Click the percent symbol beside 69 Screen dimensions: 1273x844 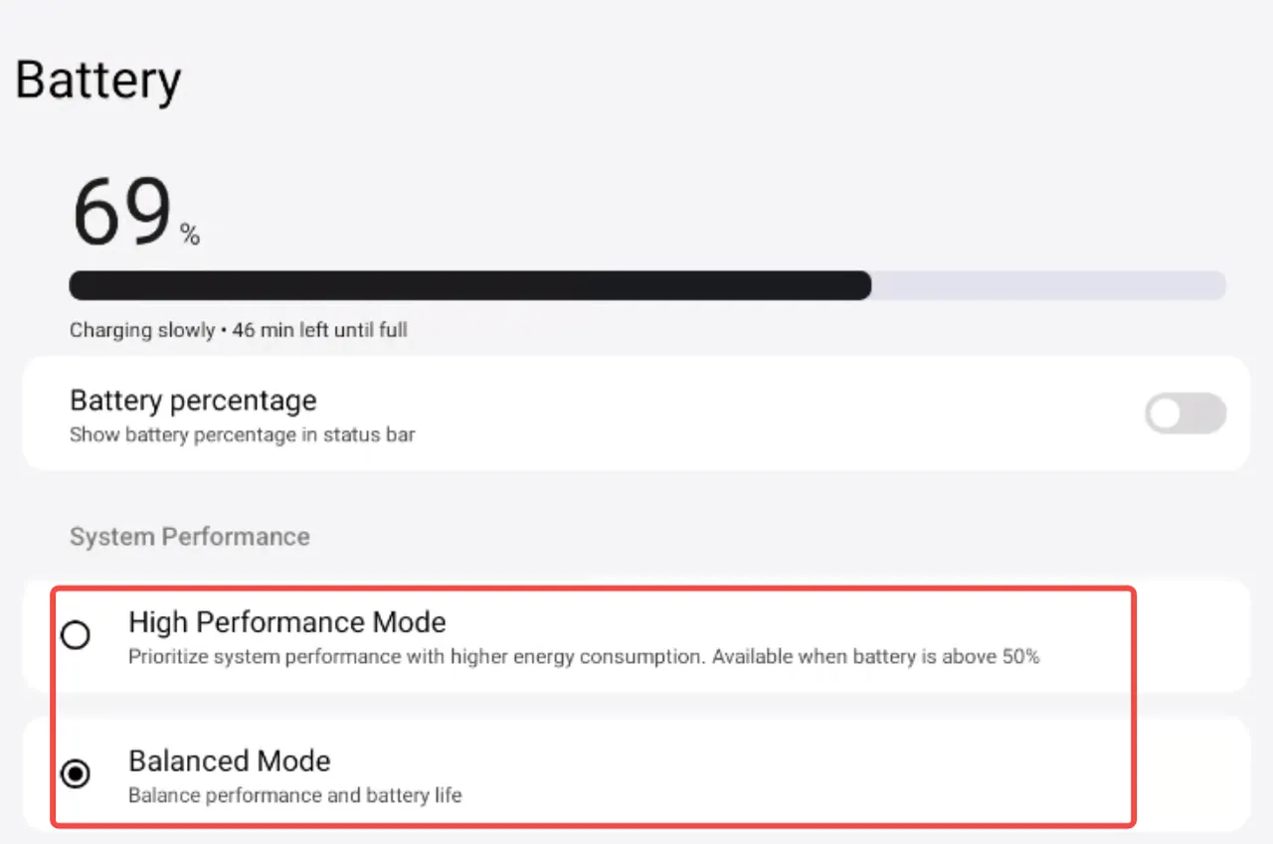190,237
